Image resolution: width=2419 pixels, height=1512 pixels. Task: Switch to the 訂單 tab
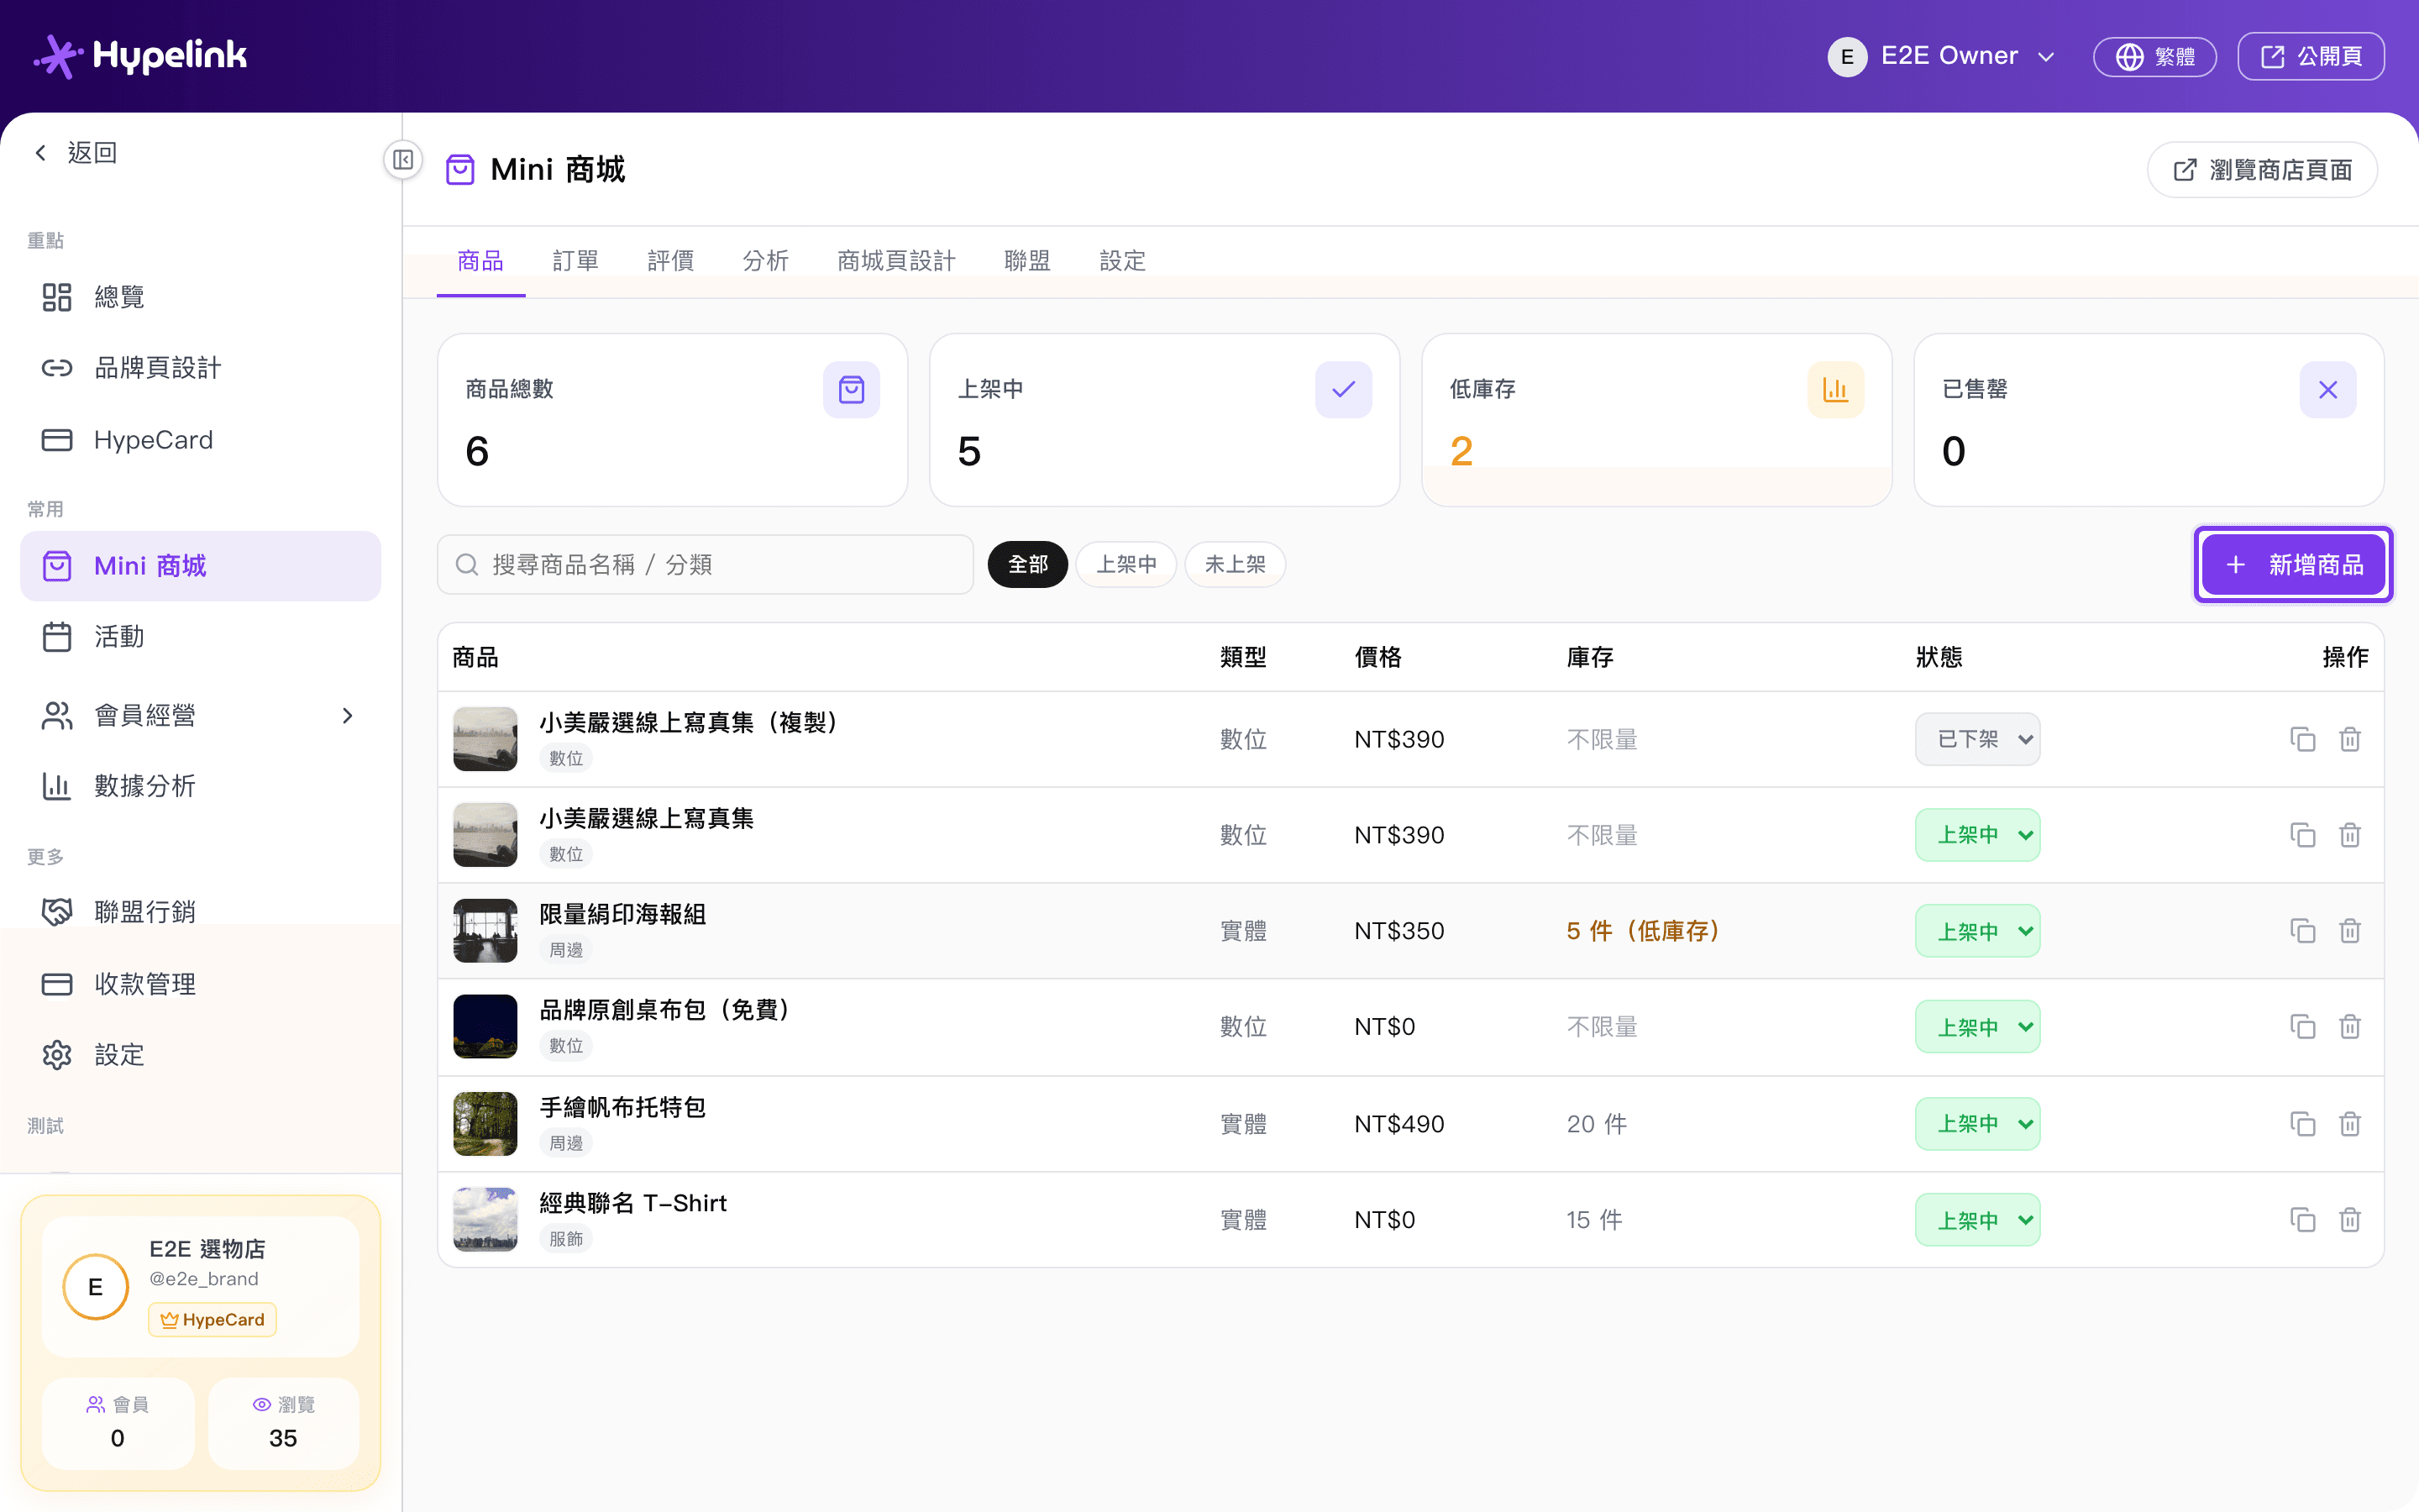(x=575, y=261)
